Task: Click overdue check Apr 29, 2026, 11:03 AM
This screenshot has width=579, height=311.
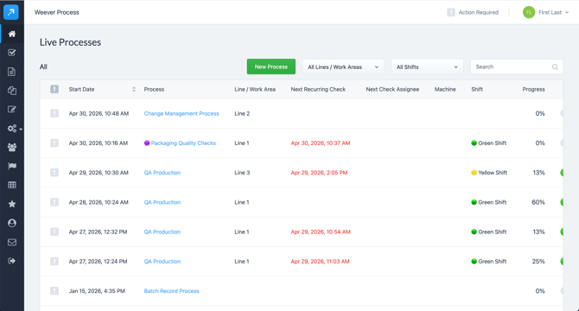Action: pyautogui.click(x=320, y=261)
